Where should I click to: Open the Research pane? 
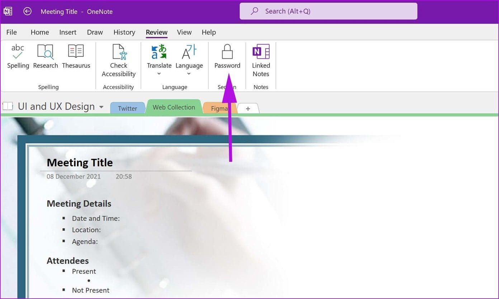click(45, 57)
